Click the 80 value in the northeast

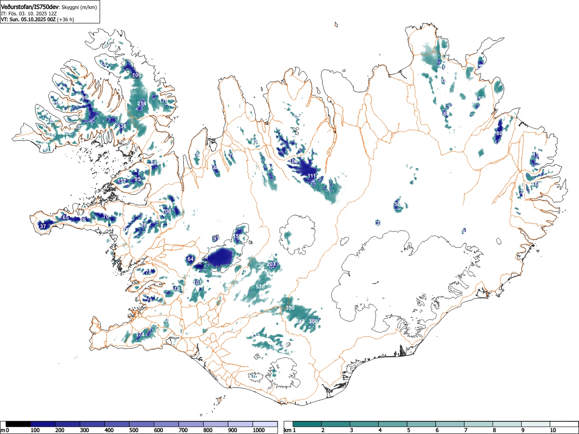point(499,134)
